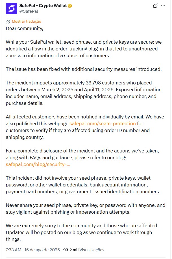Screen dimensions: 172x259
Task: Click the This incident did not involve paragraph
Action: [x=83, y=185]
